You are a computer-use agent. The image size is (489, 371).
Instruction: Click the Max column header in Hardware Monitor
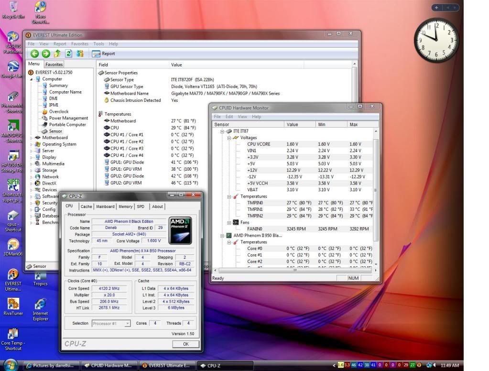point(363,124)
